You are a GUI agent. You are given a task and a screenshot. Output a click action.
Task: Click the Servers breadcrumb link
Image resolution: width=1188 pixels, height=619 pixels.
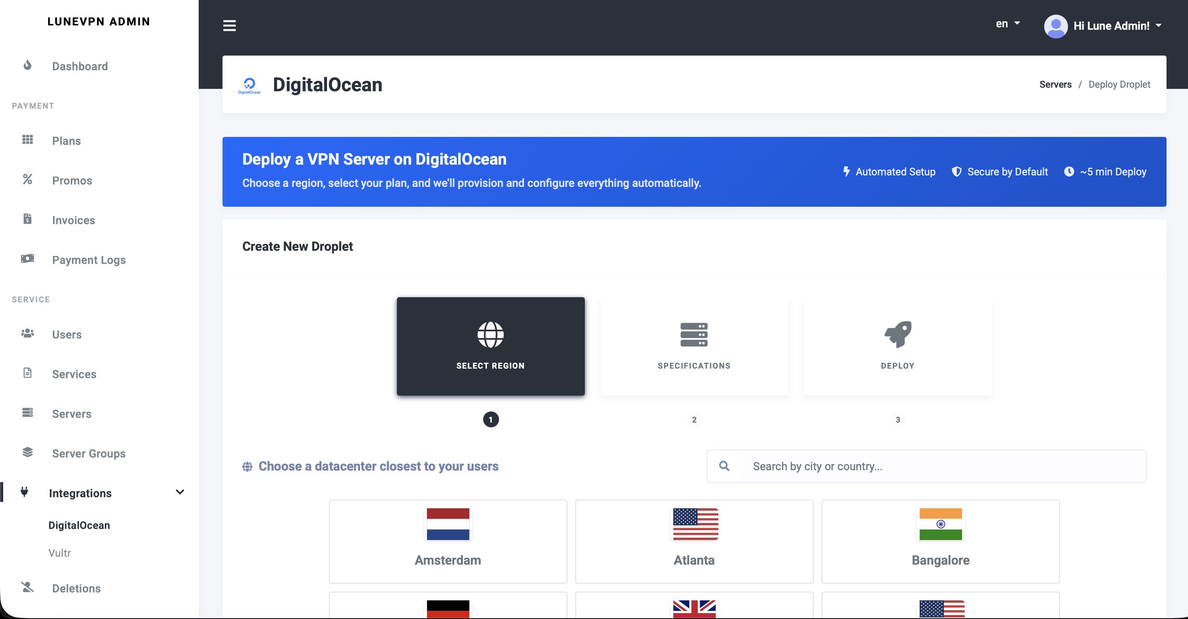pyautogui.click(x=1055, y=84)
